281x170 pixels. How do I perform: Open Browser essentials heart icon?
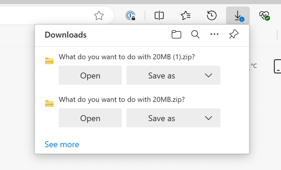click(x=264, y=16)
